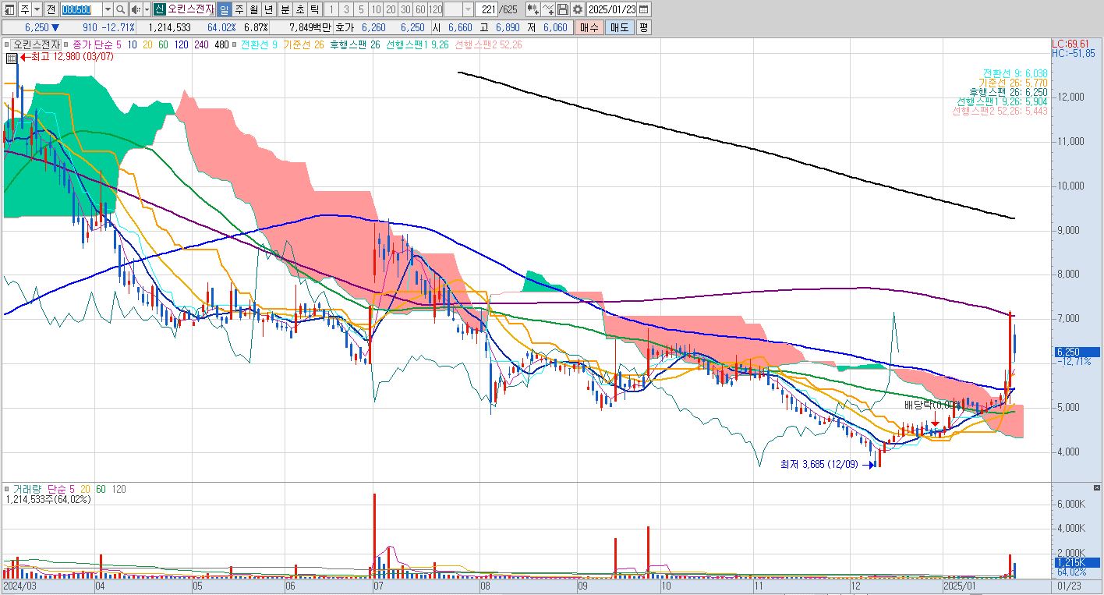Image resolution: width=1104 pixels, height=595 pixels.
Task: Expand the stock code history dropdown
Action: [108, 9]
